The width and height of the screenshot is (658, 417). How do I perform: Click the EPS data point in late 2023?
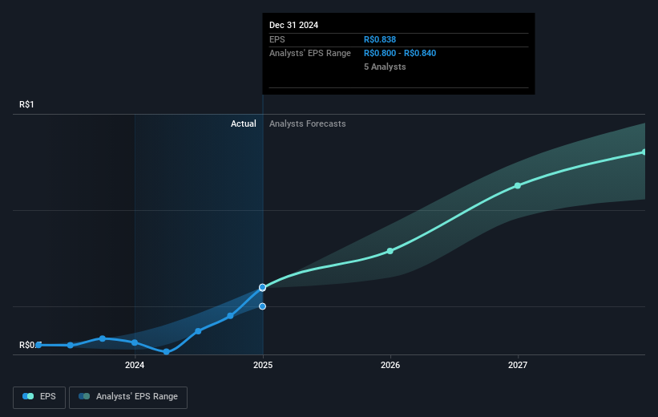coord(103,338)
